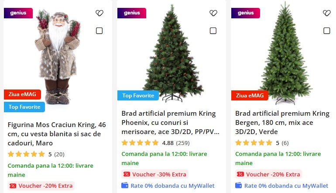Image resolution: width=336 pixels, height=193 pixels.
Task: Click the genius badge on Phoenix tree
Action: (x=132, y=13)
